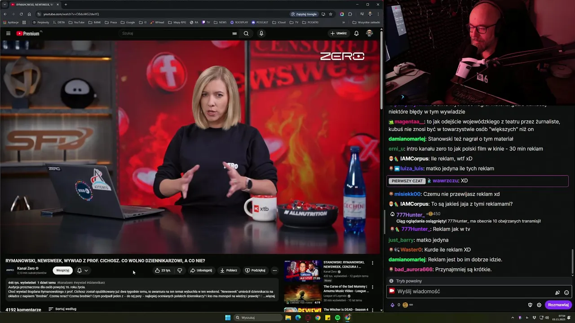Open the Kanał Zero channel avatar

pos(10,270)
